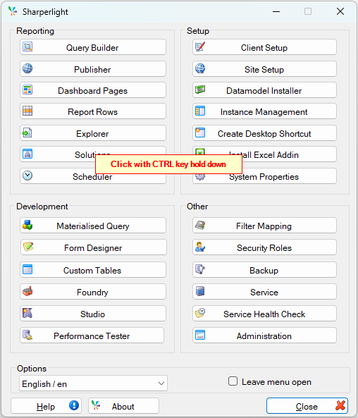Click the Help button

point(46,406)
